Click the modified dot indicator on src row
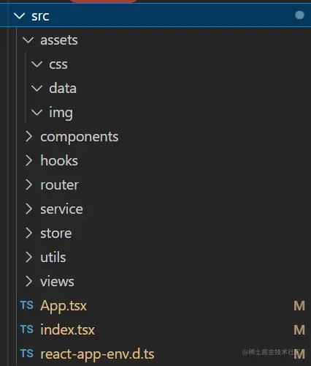 coord(299,15)
